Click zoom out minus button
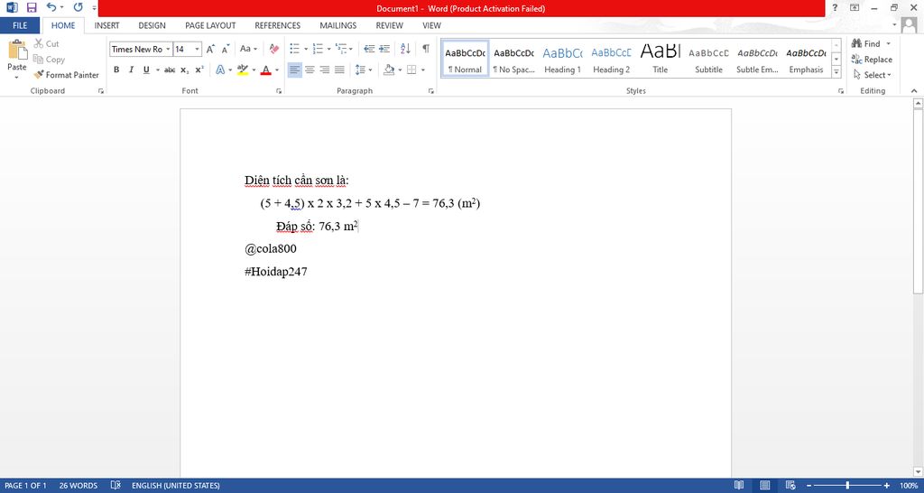Image resolution: width=924 pixels, height=493 pixels. [809, 486]
